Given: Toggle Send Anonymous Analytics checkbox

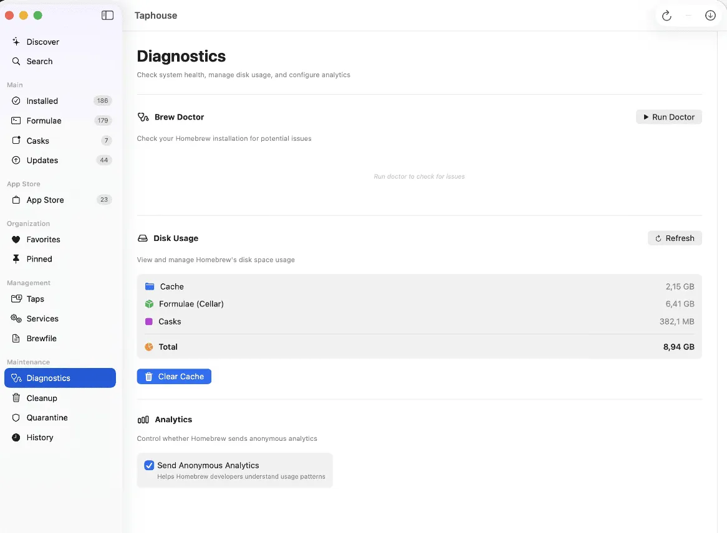Looking at the screenshot, I should pyautogui.click(x=149, y=465).
